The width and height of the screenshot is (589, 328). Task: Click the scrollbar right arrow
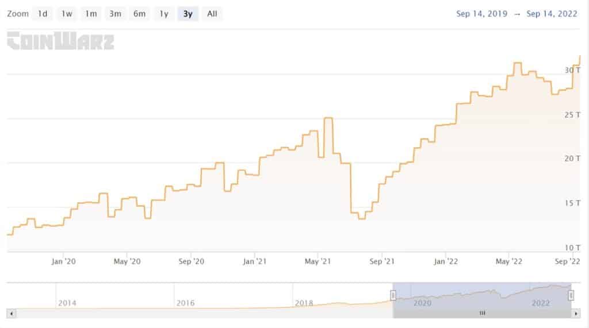click(x=577, y=313)
